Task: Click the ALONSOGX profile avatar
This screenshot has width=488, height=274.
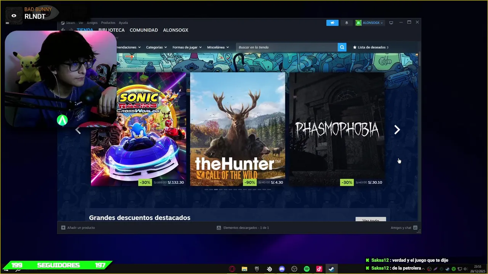Action: [358, 23]
